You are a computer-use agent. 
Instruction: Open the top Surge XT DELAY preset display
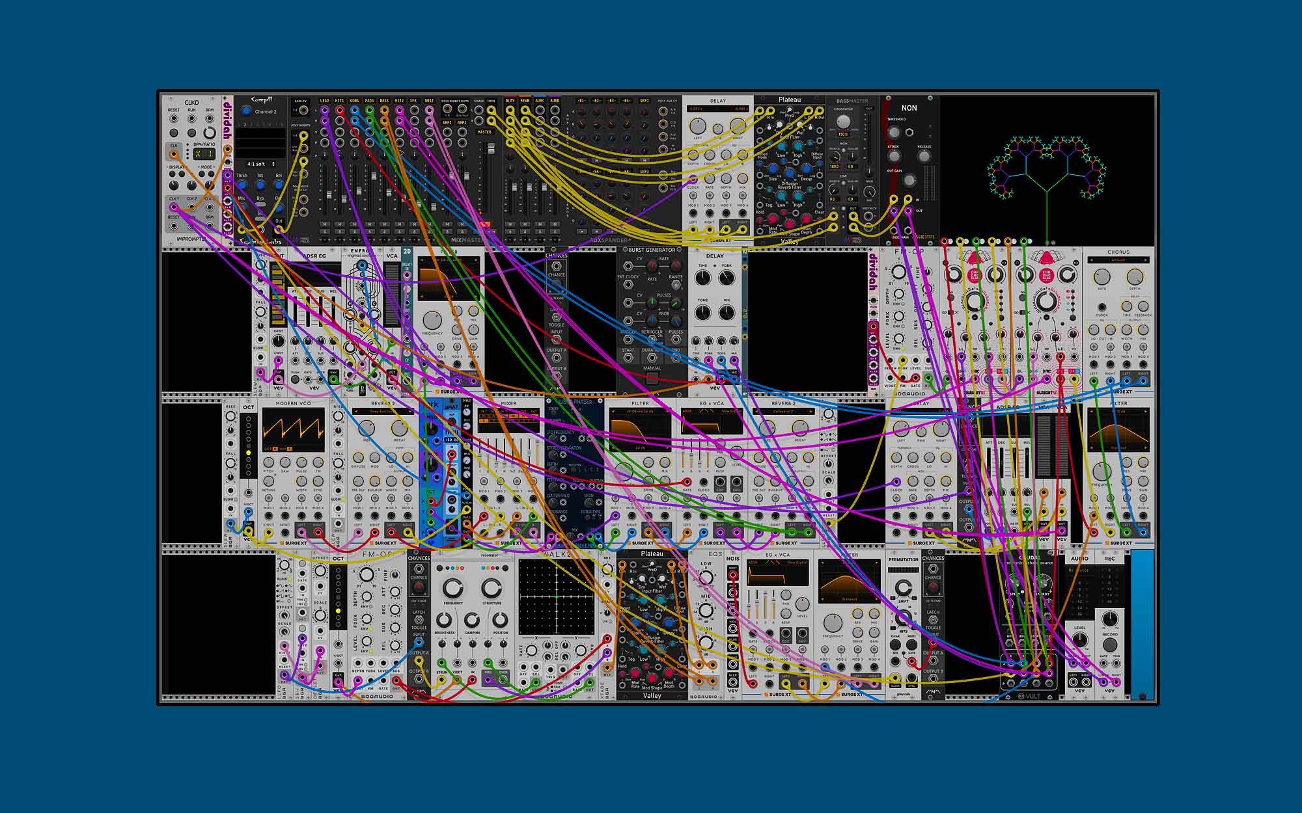(x=718, y=109)
